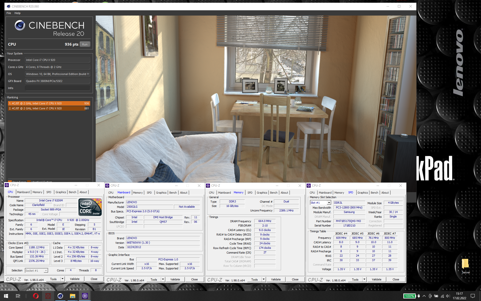Screen dimensions: 481x301
Task: Open the Windows Start menu
Action: [x=6, y=296]
